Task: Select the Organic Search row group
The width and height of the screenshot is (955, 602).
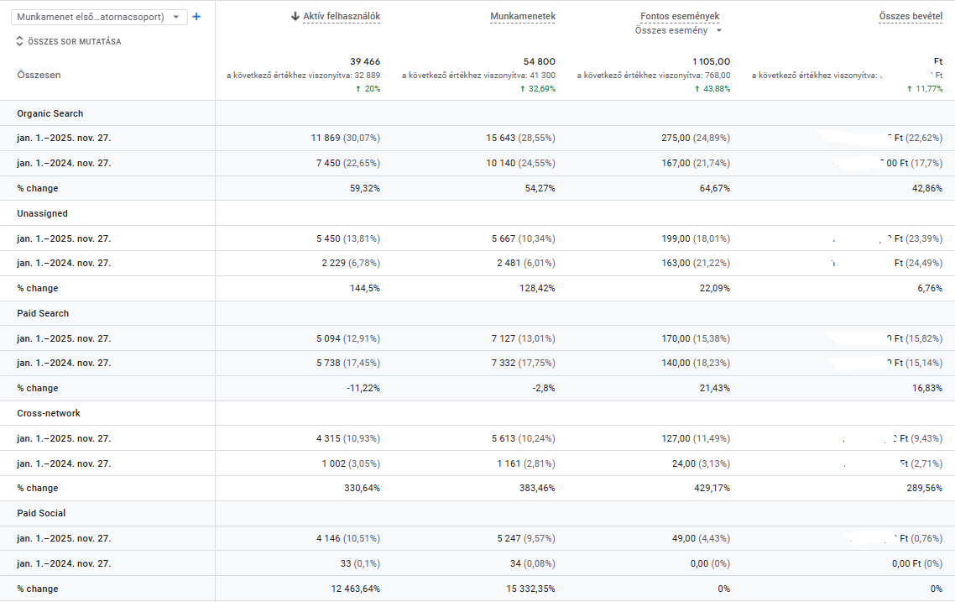Action: point(50,113)
